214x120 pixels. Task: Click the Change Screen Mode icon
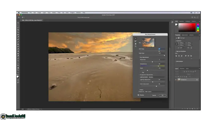coord(18,82)
